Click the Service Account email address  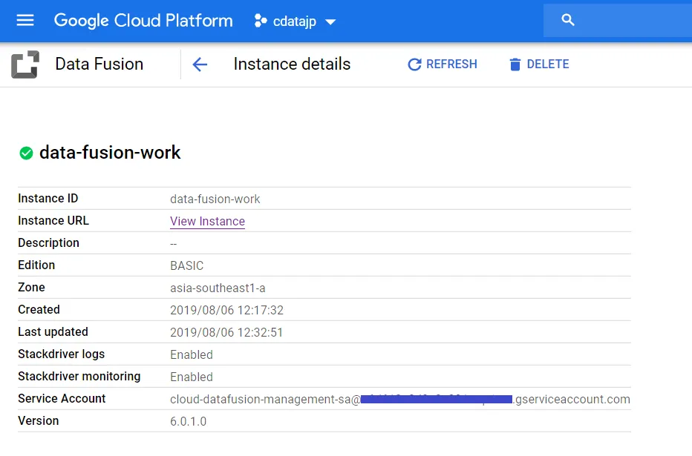[x=399, y=399]
